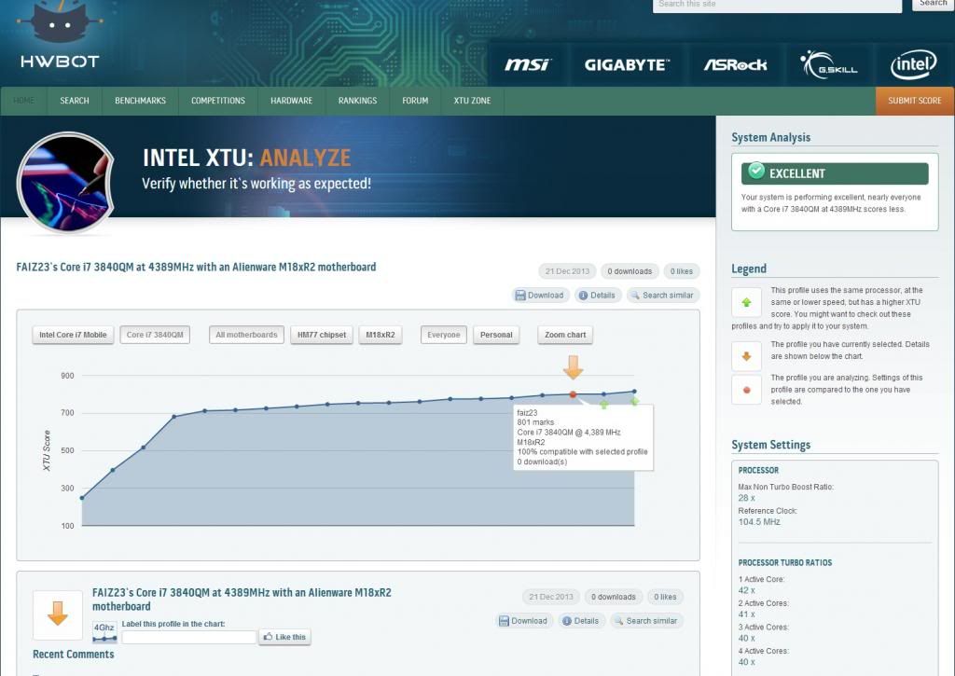Click the lower Details button
Screen dimensions: 955x676
click(x=581, y=621)
